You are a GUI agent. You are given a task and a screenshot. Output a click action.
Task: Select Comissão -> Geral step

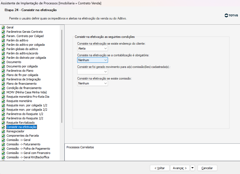tap(18, 140)
